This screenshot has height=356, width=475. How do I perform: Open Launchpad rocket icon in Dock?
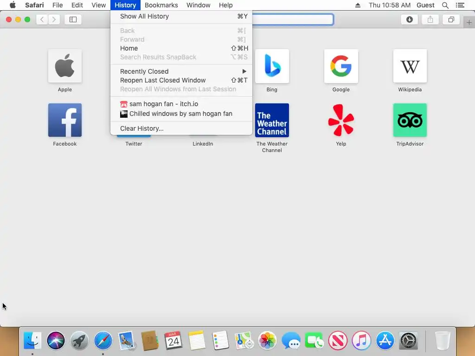point(79,340)
